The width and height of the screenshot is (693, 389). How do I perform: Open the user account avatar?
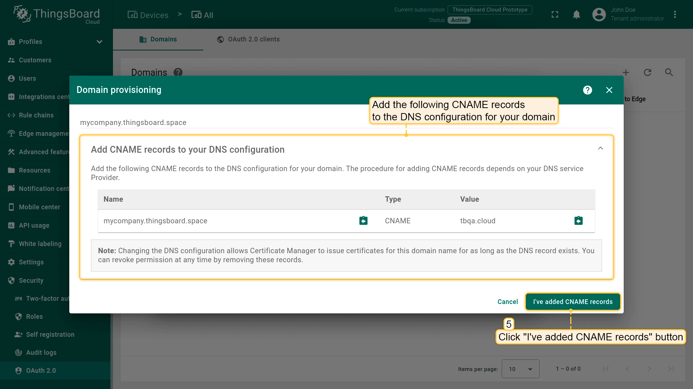(x=599, y=15)
